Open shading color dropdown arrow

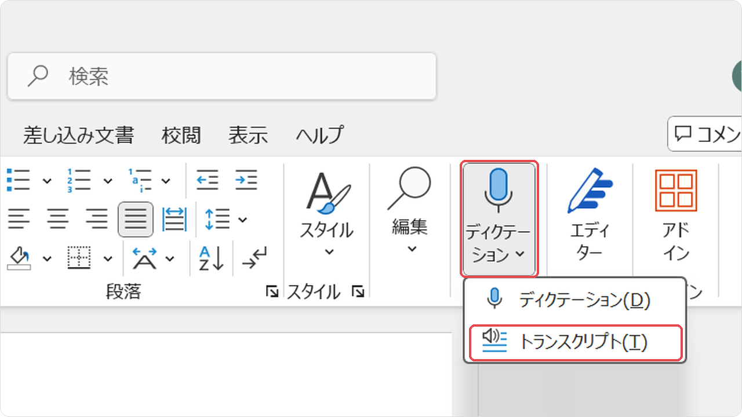47,258
